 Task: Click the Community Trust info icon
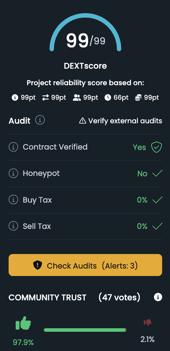point(158,297)
